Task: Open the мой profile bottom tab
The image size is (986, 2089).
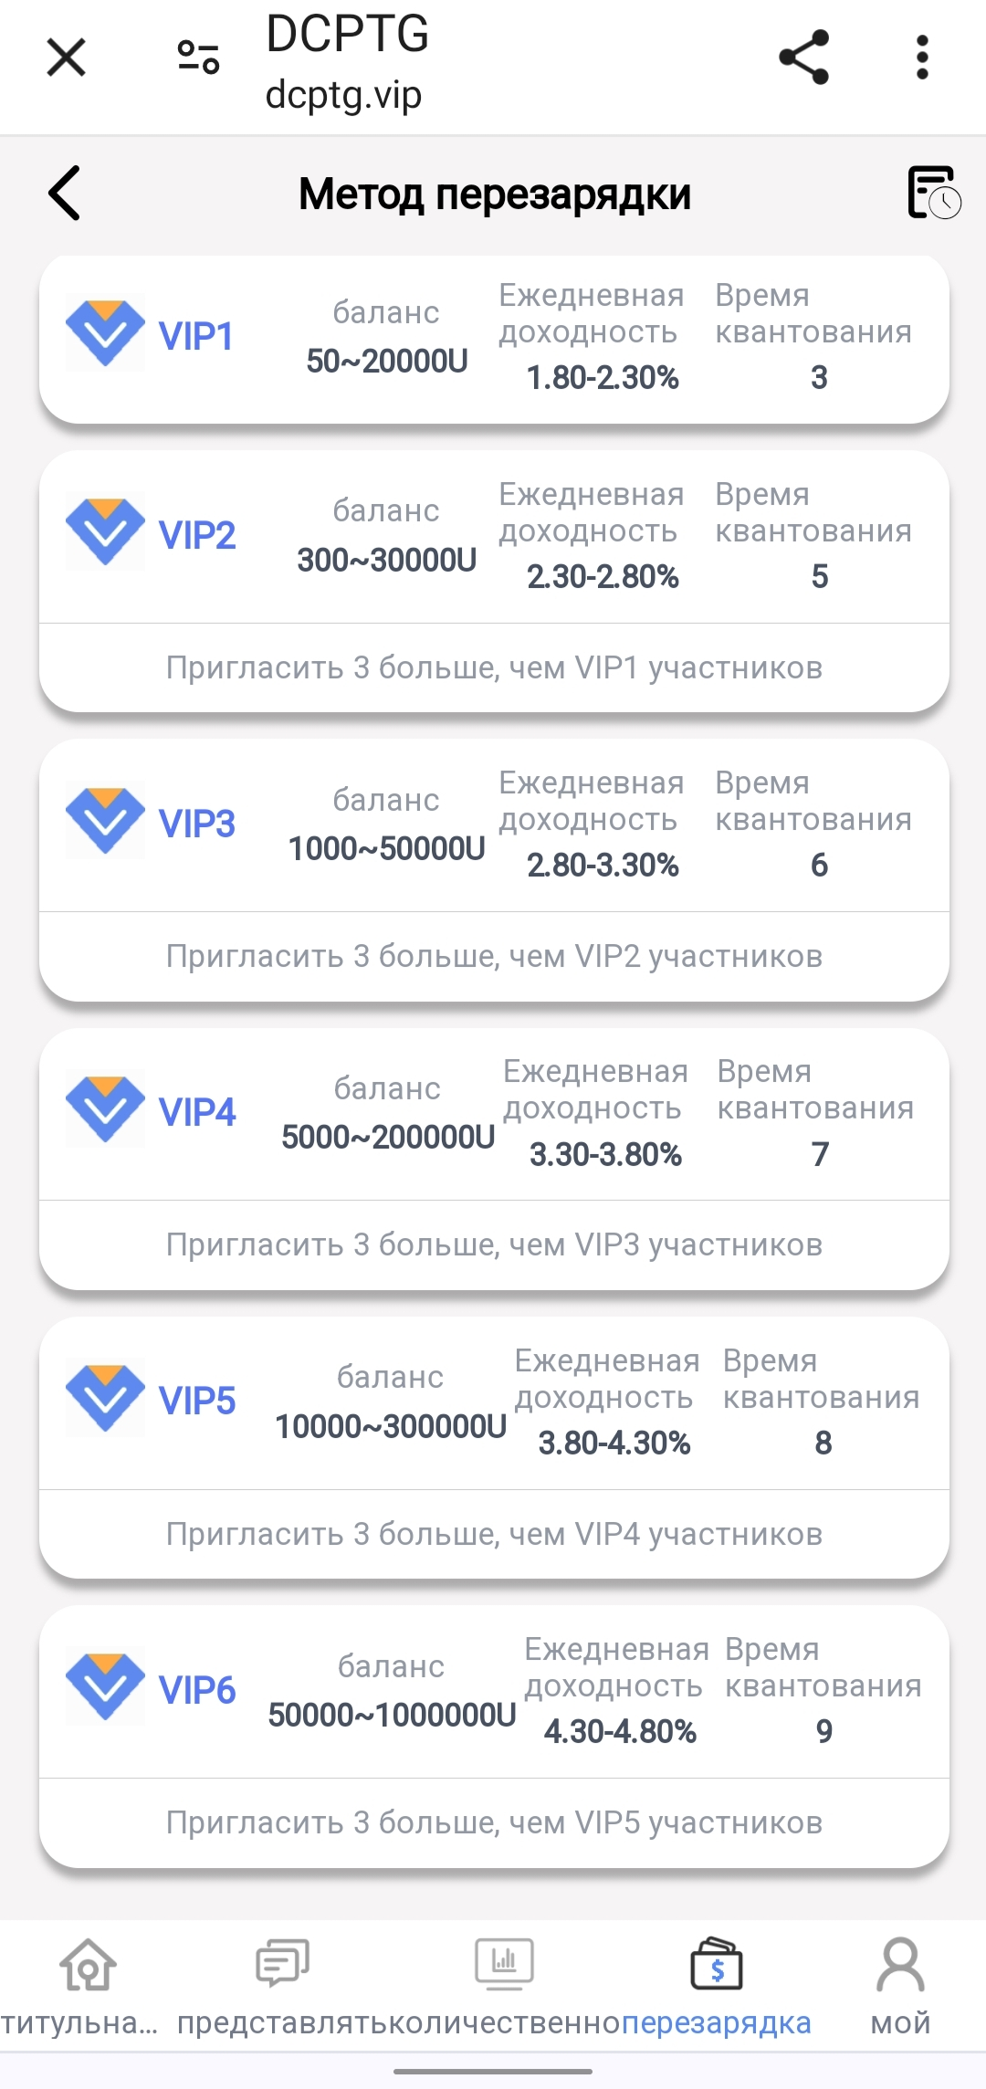Action: [900, 1983]
